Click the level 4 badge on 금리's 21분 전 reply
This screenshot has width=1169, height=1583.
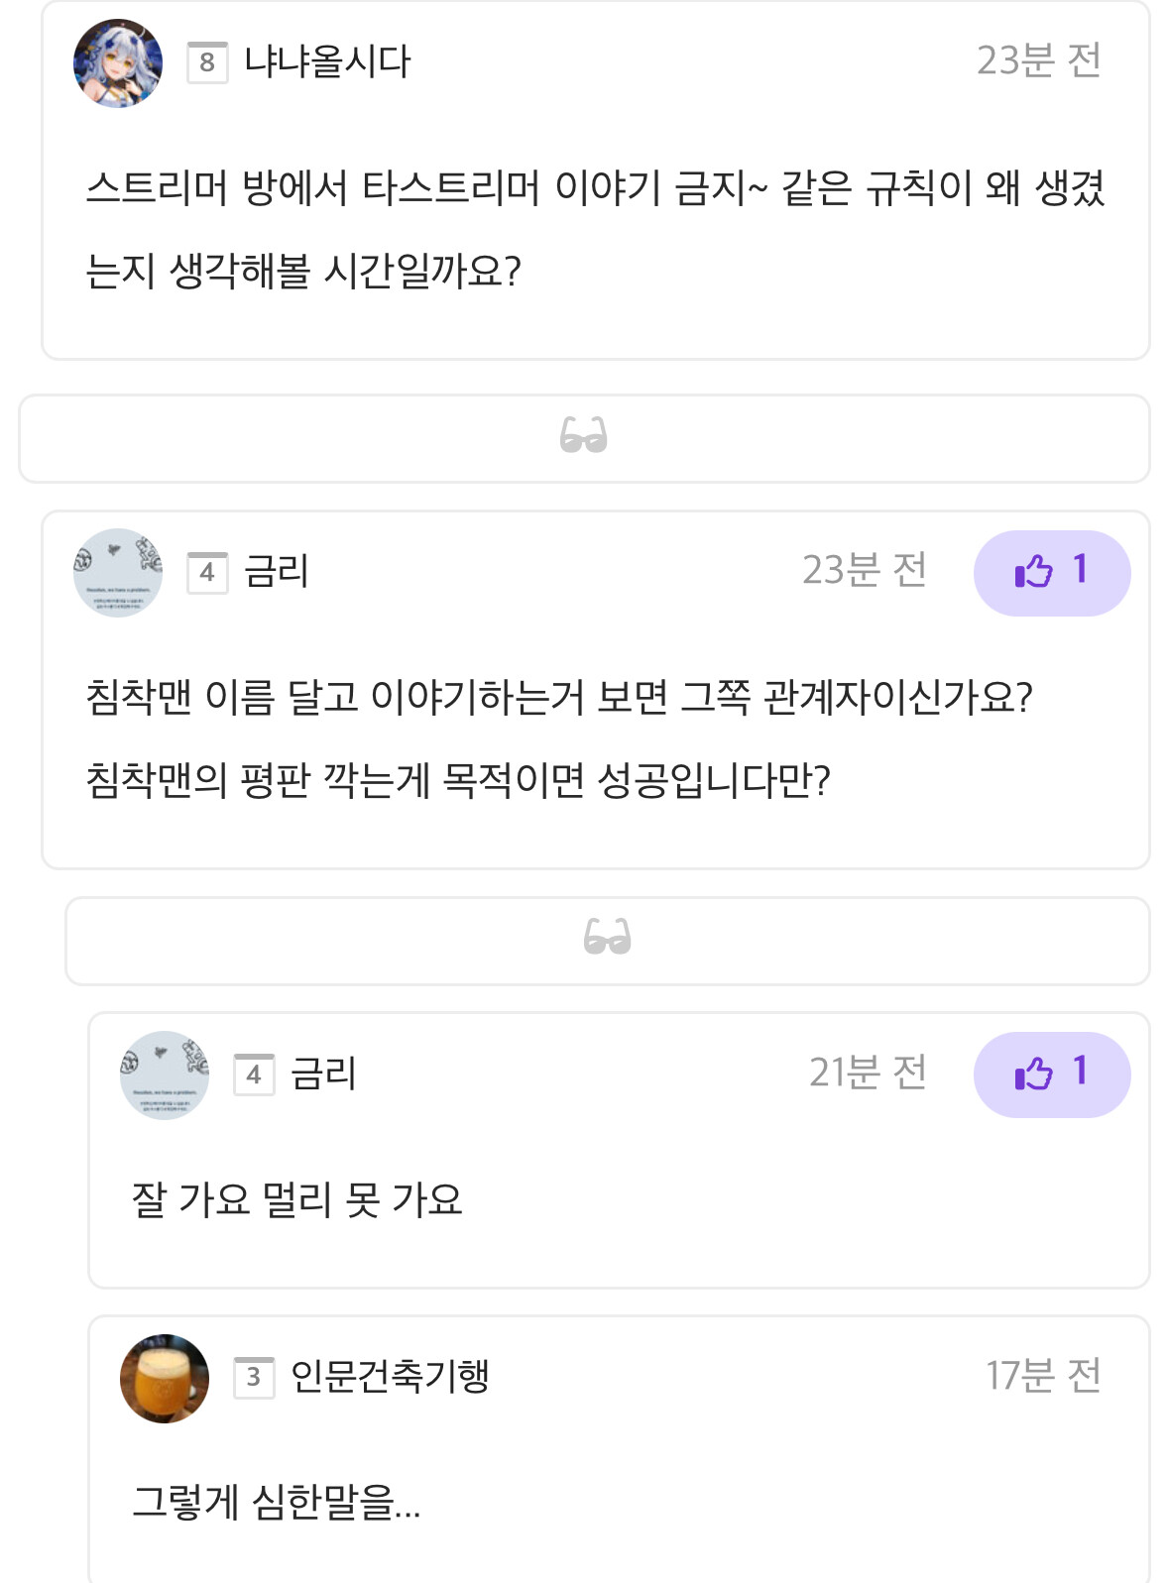254,1074
